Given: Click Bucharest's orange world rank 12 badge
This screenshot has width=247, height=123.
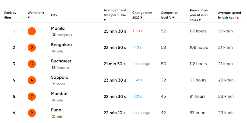Looking at the screenshot, I should (32, 64).
